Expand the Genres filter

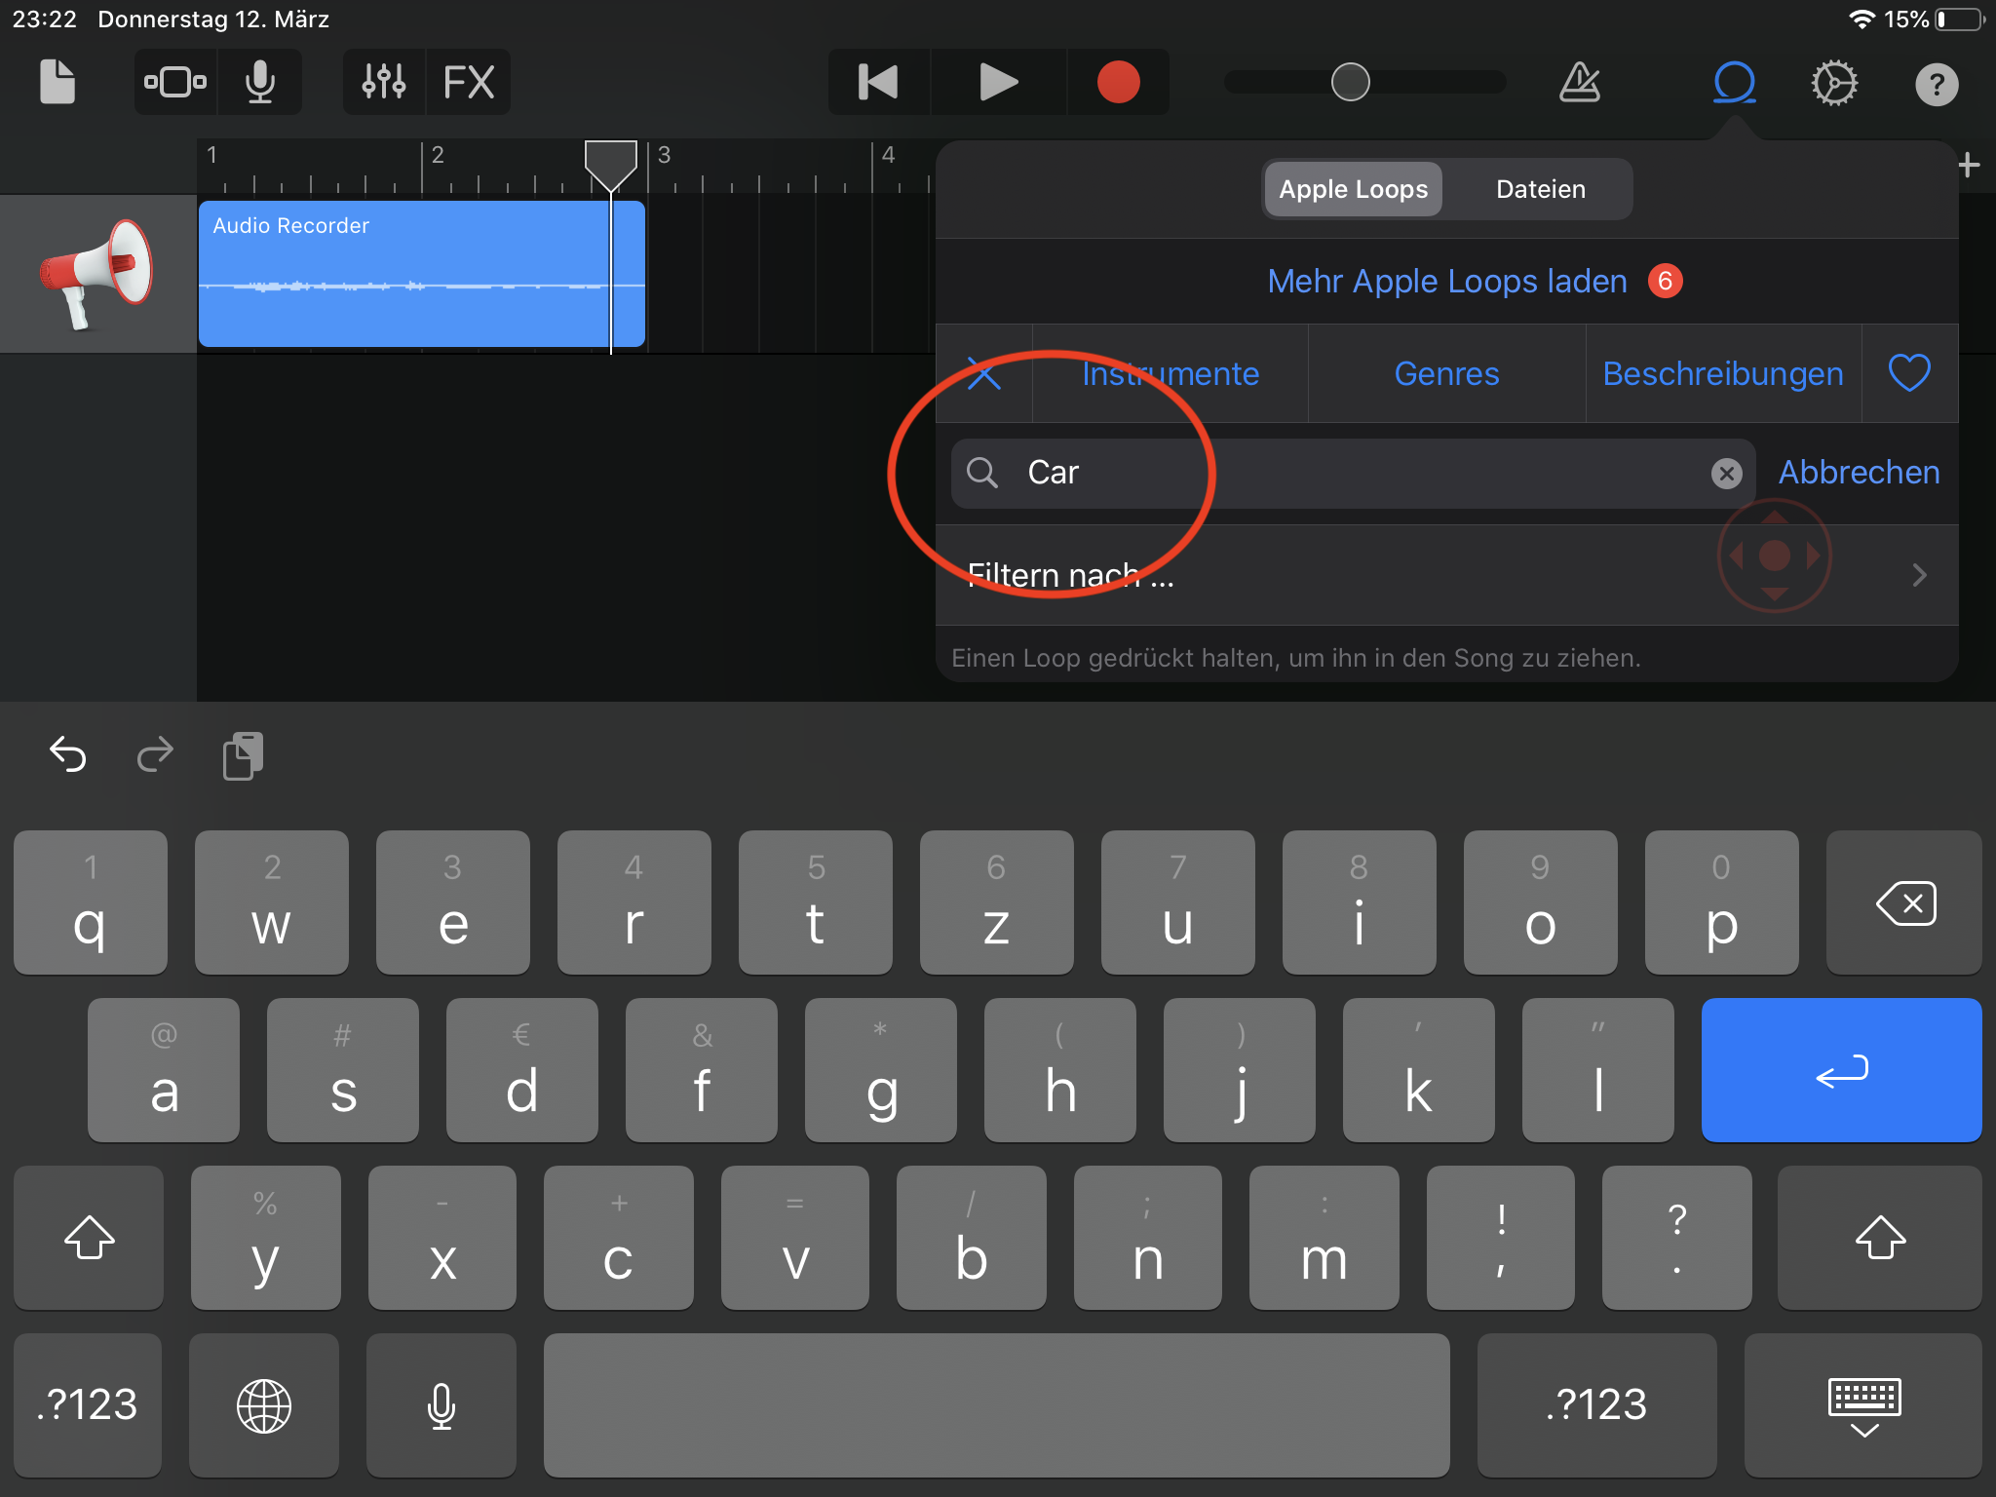pos(1446,373)
